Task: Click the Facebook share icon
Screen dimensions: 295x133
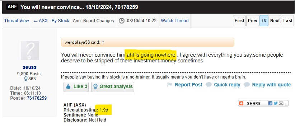Action: (270, 103)
